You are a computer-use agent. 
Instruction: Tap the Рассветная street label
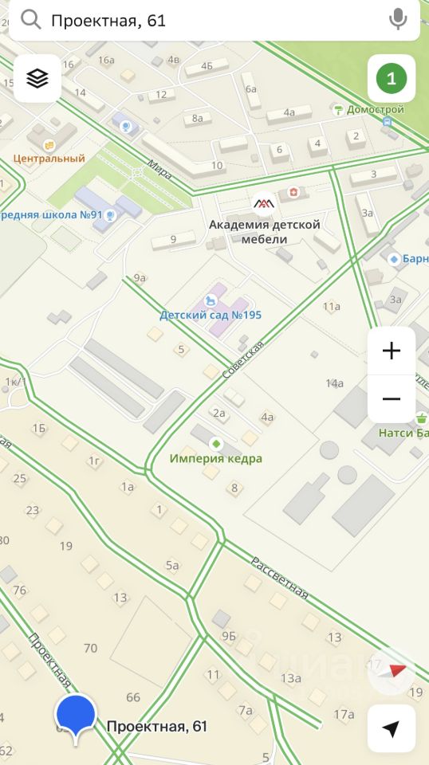pyautogui.click(x=280, y=578)
